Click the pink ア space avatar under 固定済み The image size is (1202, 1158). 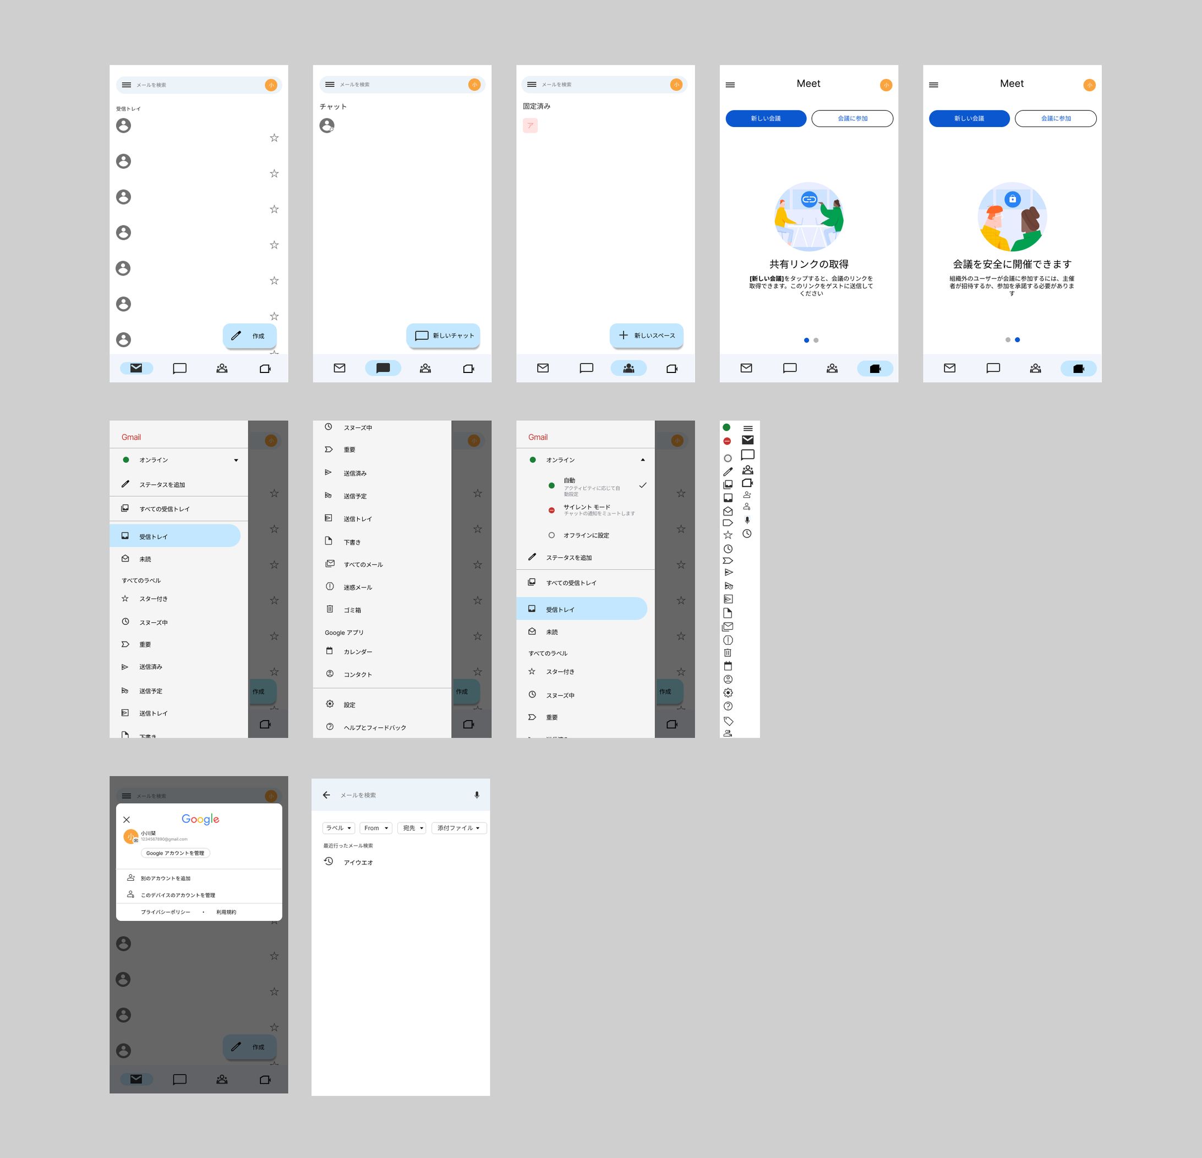tap(531, 125)
